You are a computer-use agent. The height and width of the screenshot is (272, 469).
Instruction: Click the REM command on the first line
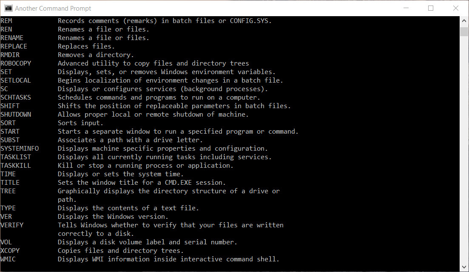(x=6, y=21)
